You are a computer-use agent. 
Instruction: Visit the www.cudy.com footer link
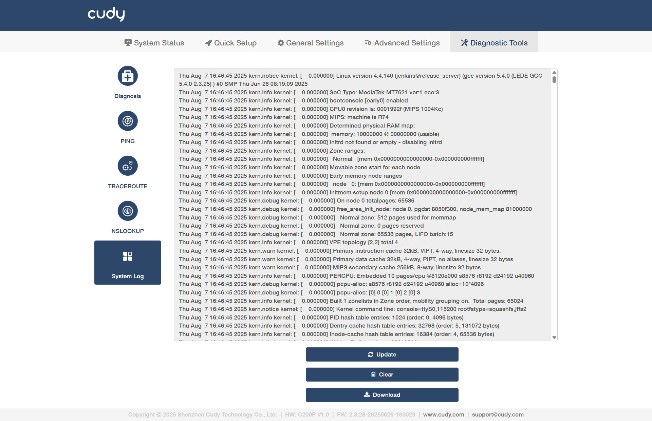point(443,415)
